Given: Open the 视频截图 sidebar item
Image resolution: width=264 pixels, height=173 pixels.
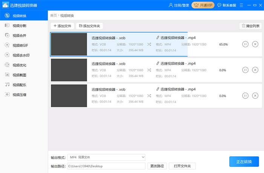Looking at the screenshot, I should [24, 75].
